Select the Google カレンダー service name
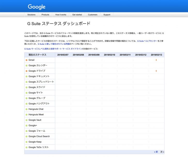188x157 pixels. pos(38,65)
